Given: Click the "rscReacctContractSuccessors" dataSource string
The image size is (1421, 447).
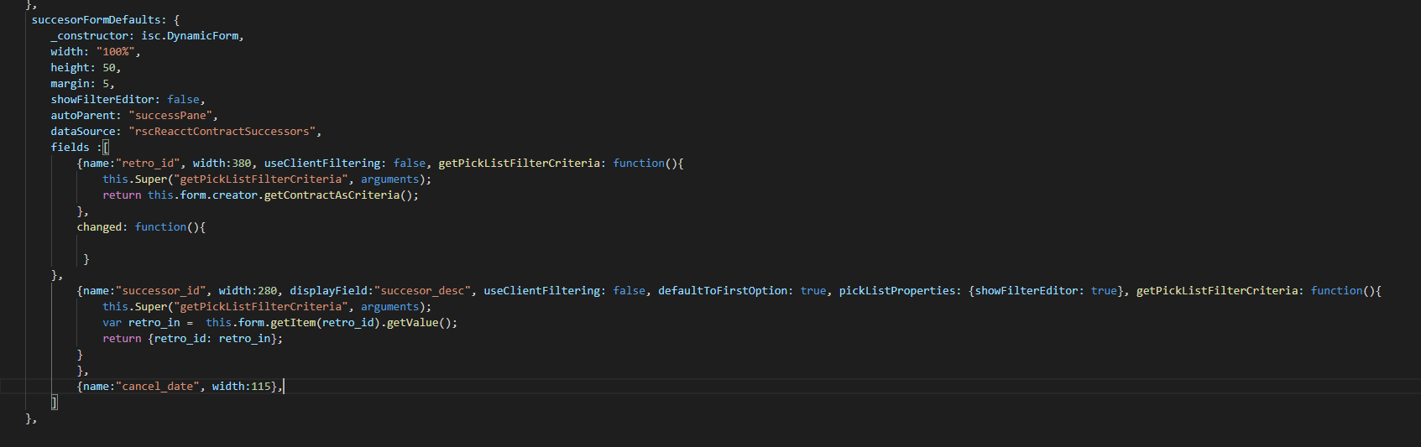Looking at the screenshot, I should pyautogui.click(x=222, y=131).
